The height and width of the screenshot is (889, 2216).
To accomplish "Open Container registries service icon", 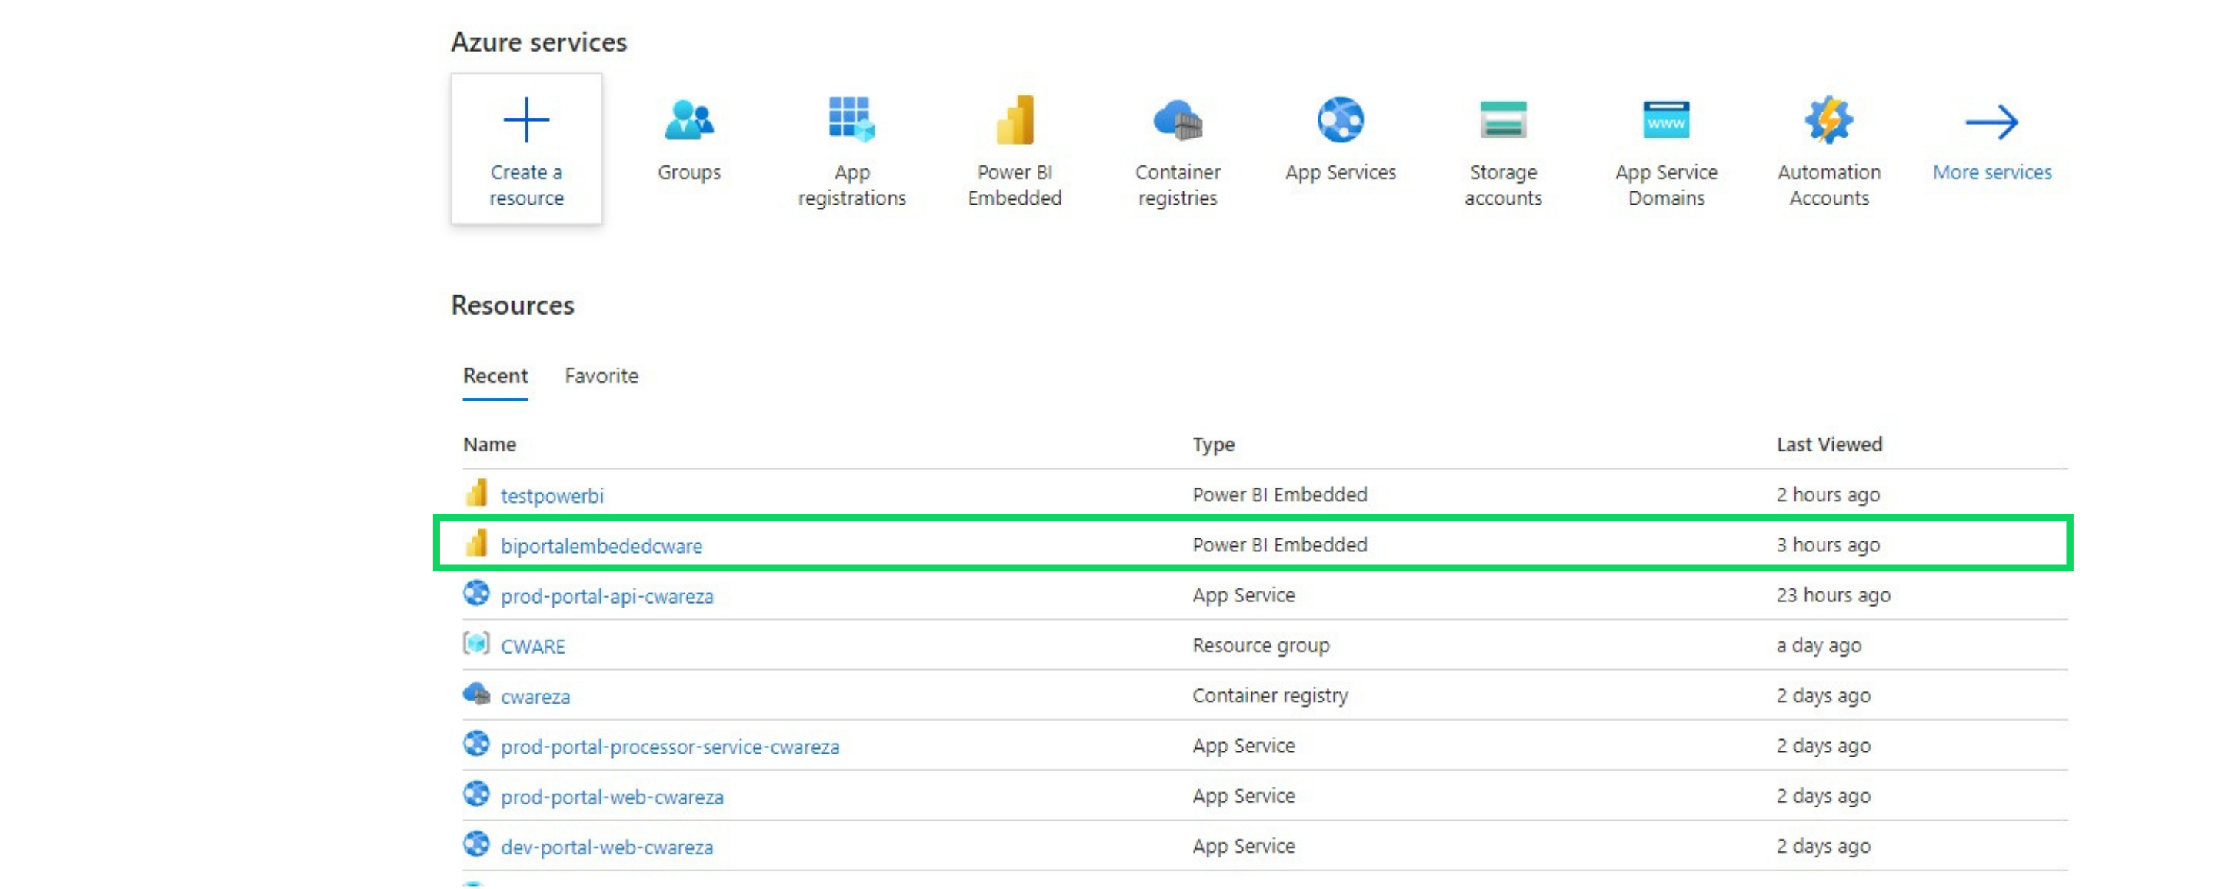I will click(x=1177, y=121).
